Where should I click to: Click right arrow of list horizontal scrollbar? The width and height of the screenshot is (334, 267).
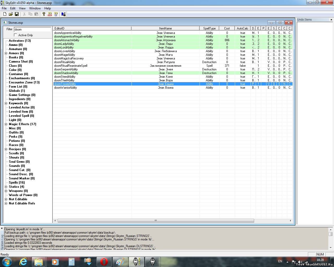tap(290, 221)
